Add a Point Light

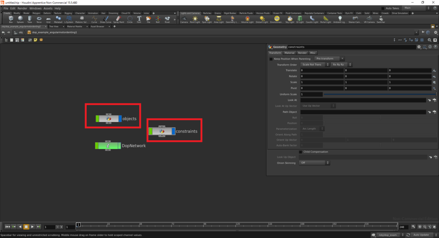pyautogui.click(x=195, y=19)
